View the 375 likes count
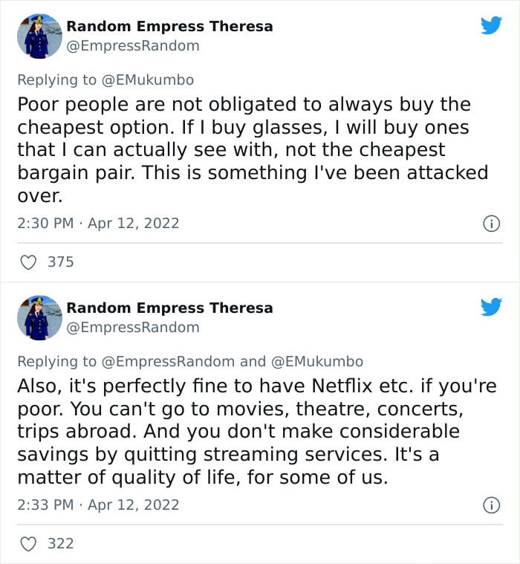 pyautogui.click(x=61, y=262)
